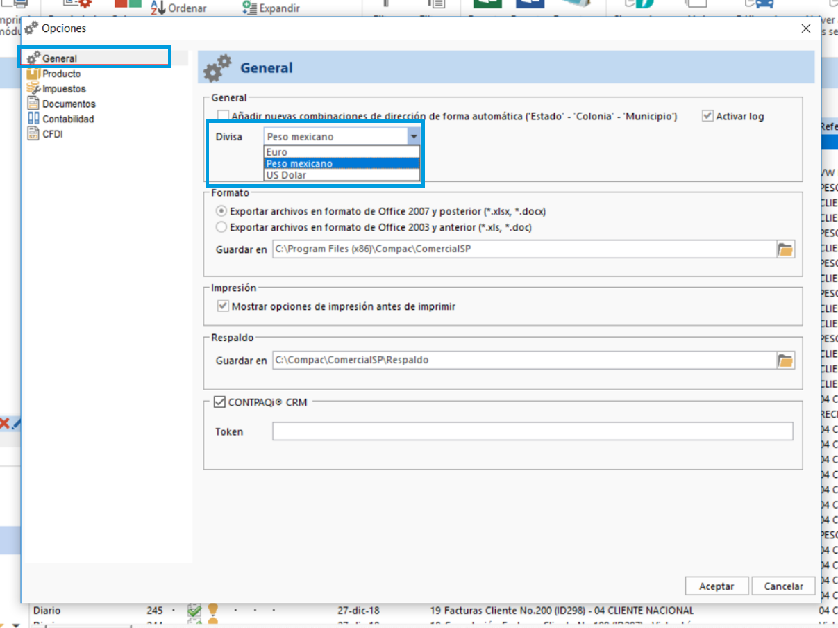Browse folder for Respaldo save path
838x628 pixels.
pyautogui.click(x=785, y=360)
